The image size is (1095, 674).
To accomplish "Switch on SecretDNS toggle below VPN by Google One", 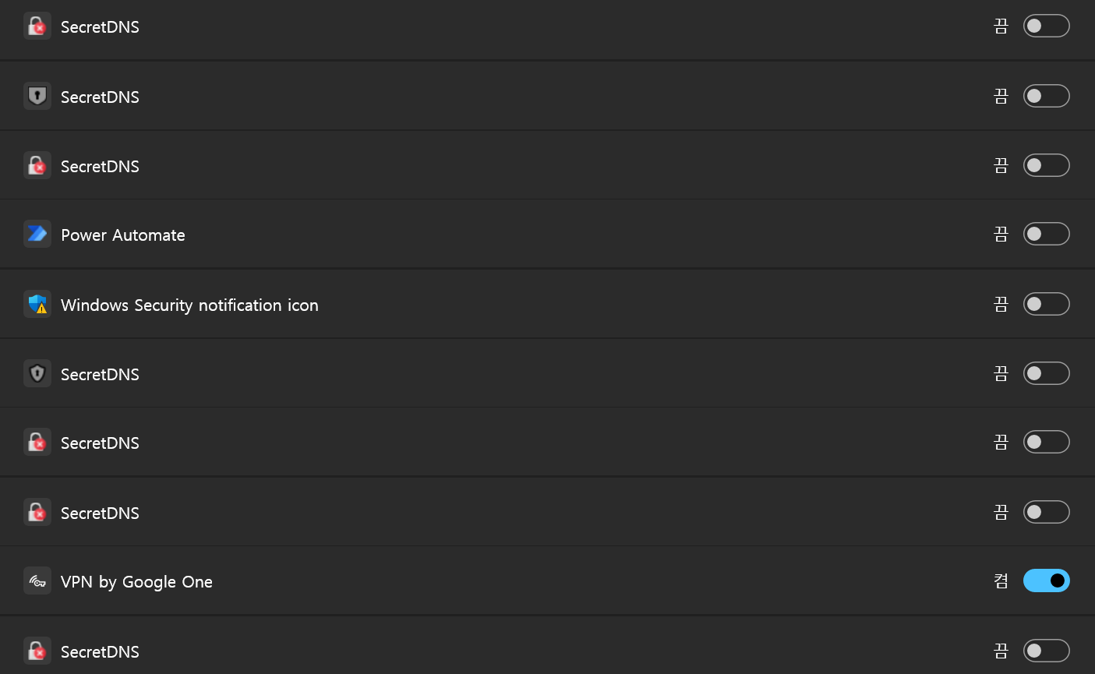I will (x=1046, y=651).
